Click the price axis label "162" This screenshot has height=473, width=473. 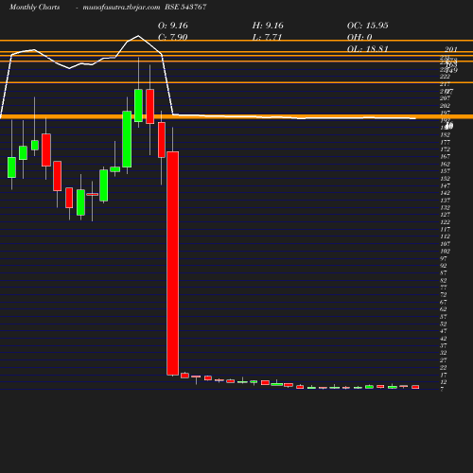446,164
